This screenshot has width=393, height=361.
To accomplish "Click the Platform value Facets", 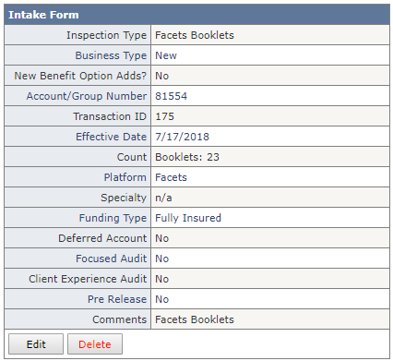I will click(x=171, y=177).
